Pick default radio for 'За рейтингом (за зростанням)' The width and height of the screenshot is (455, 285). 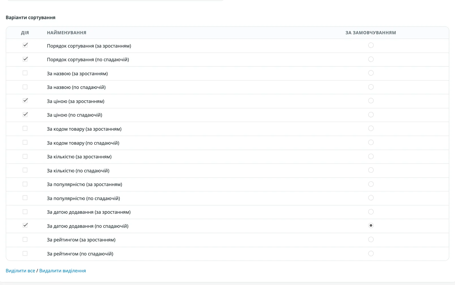[x=371, y=240]
